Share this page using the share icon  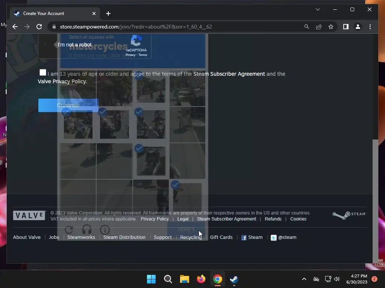319,27
